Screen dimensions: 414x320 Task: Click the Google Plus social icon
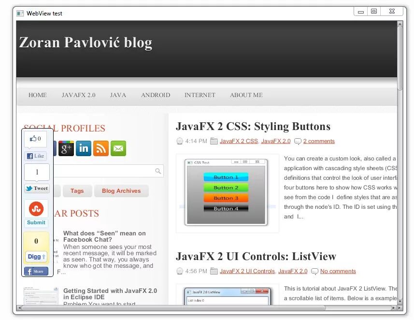tap(66, 148)
